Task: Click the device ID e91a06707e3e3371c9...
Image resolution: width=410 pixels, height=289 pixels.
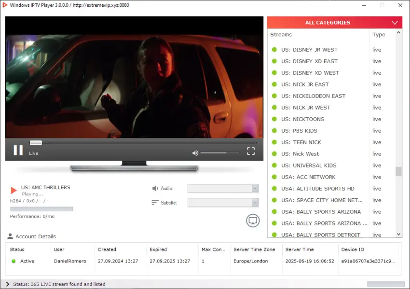Action: pyautogui.click(x=368, y=261)
